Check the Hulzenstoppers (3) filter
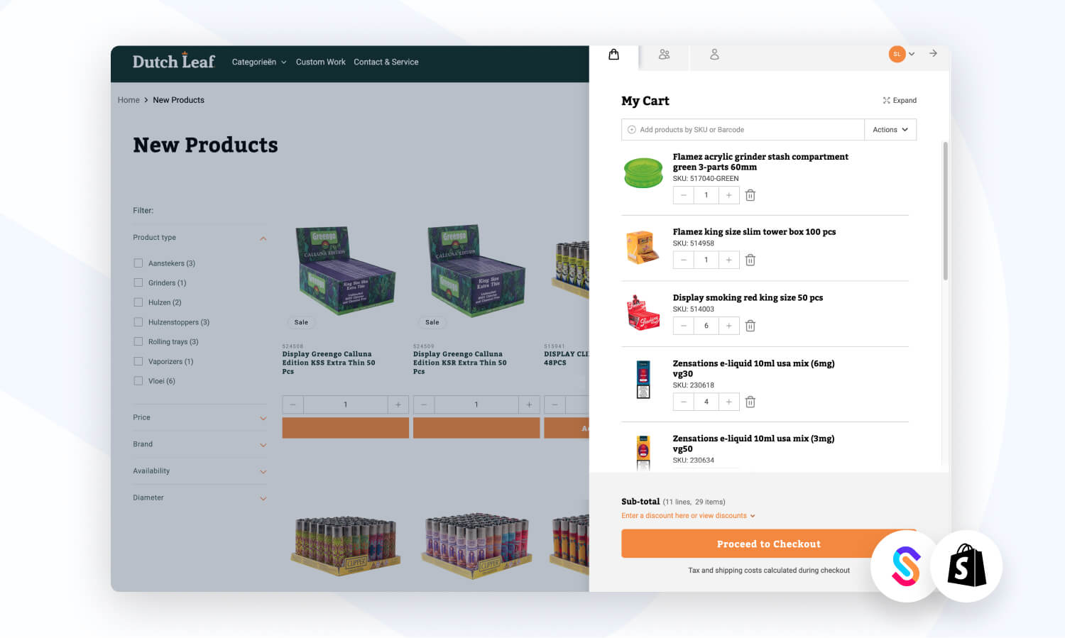This screenshot has height=638, width=1065. click(138, 322)
